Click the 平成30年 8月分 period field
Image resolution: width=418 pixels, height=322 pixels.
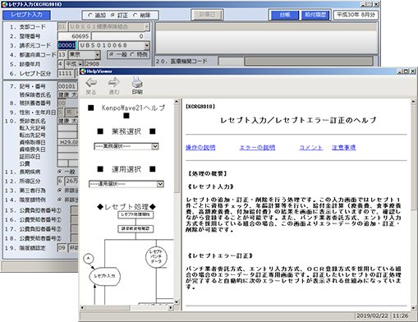[356, 15]
